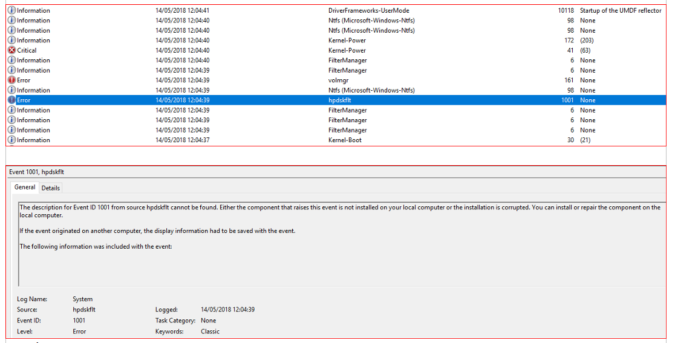Click the info icon of Kernel-Power event 172
Screen dimensions: 675x343
11,40
